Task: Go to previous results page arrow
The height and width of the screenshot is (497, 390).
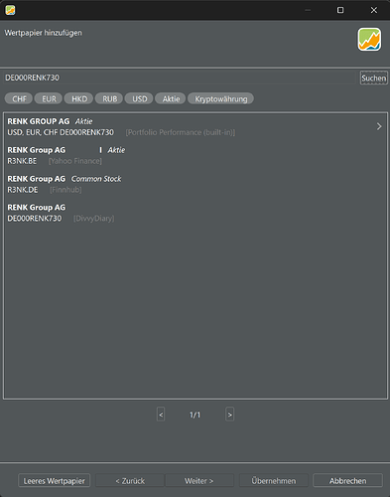Action: (161, 414)
